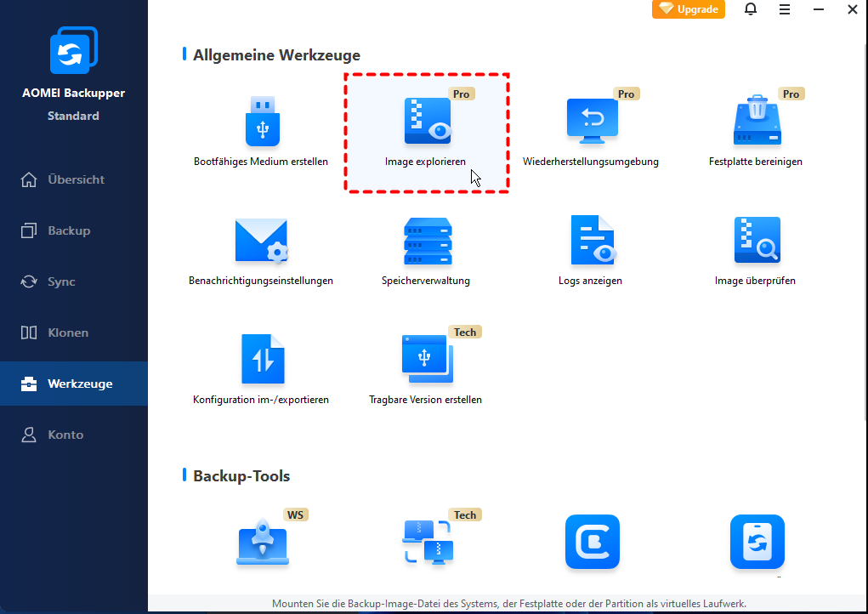
Task: Go to the Übersicht sidebar tab
Action: (74, 179)
